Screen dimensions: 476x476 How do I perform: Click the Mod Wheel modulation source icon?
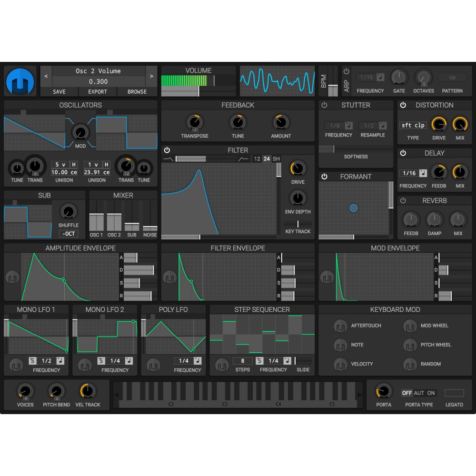(410, 326)
